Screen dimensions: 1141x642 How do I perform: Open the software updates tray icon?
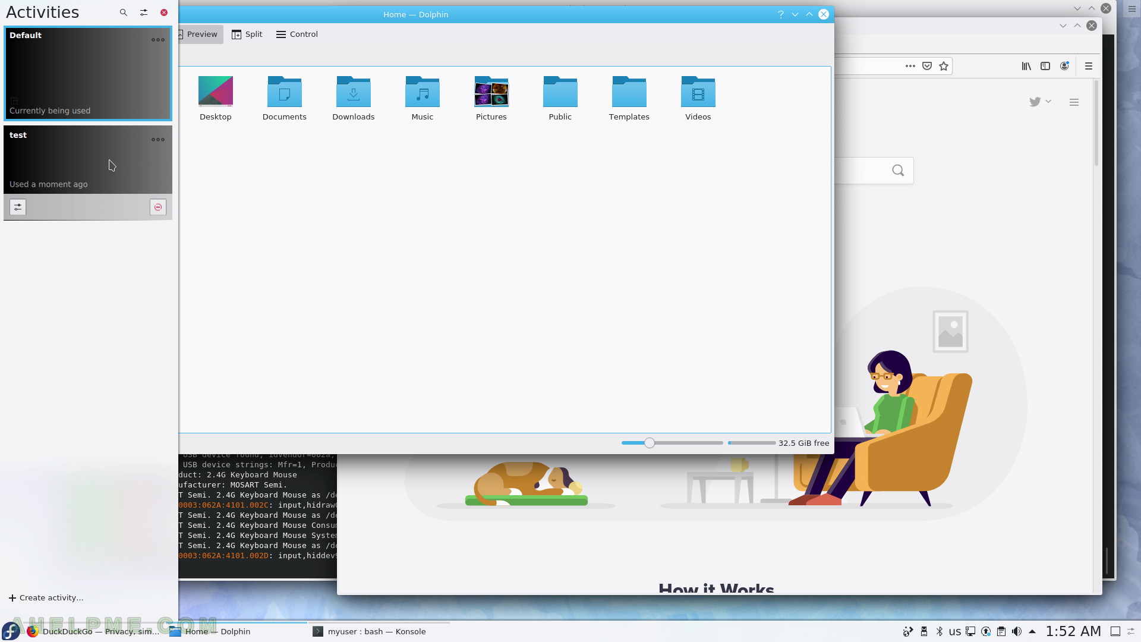(x=985, y=631)
